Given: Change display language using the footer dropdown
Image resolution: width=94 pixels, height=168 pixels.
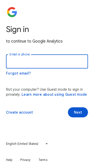Looking at the screenshot, I should click(27, 144).
